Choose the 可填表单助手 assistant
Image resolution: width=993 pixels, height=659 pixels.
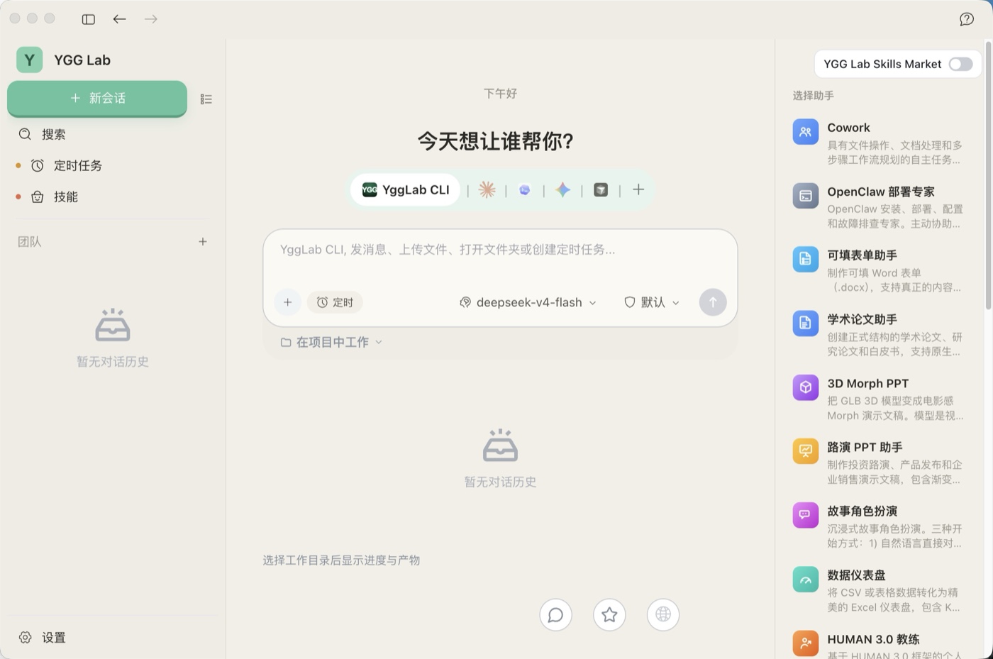tap(878, 271)
